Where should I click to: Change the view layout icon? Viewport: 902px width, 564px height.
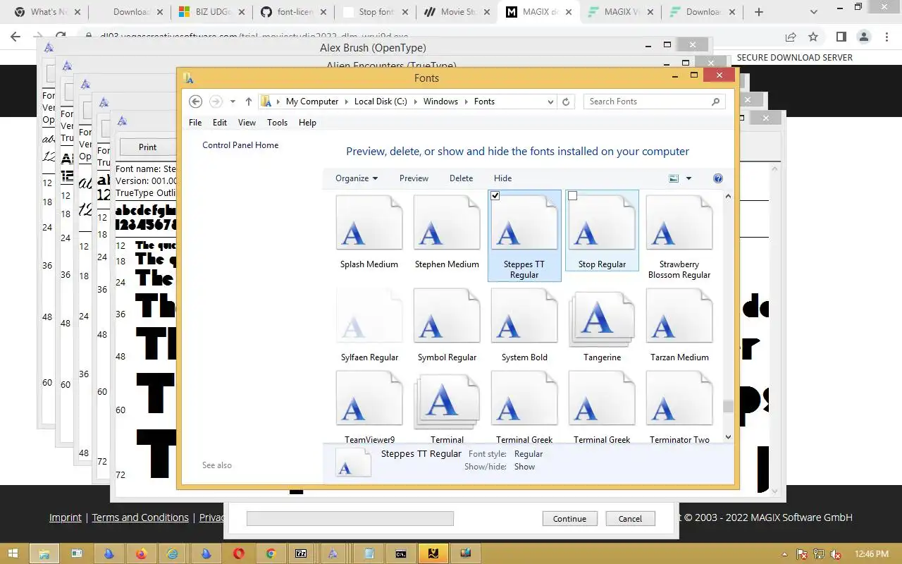coord(674,178)
